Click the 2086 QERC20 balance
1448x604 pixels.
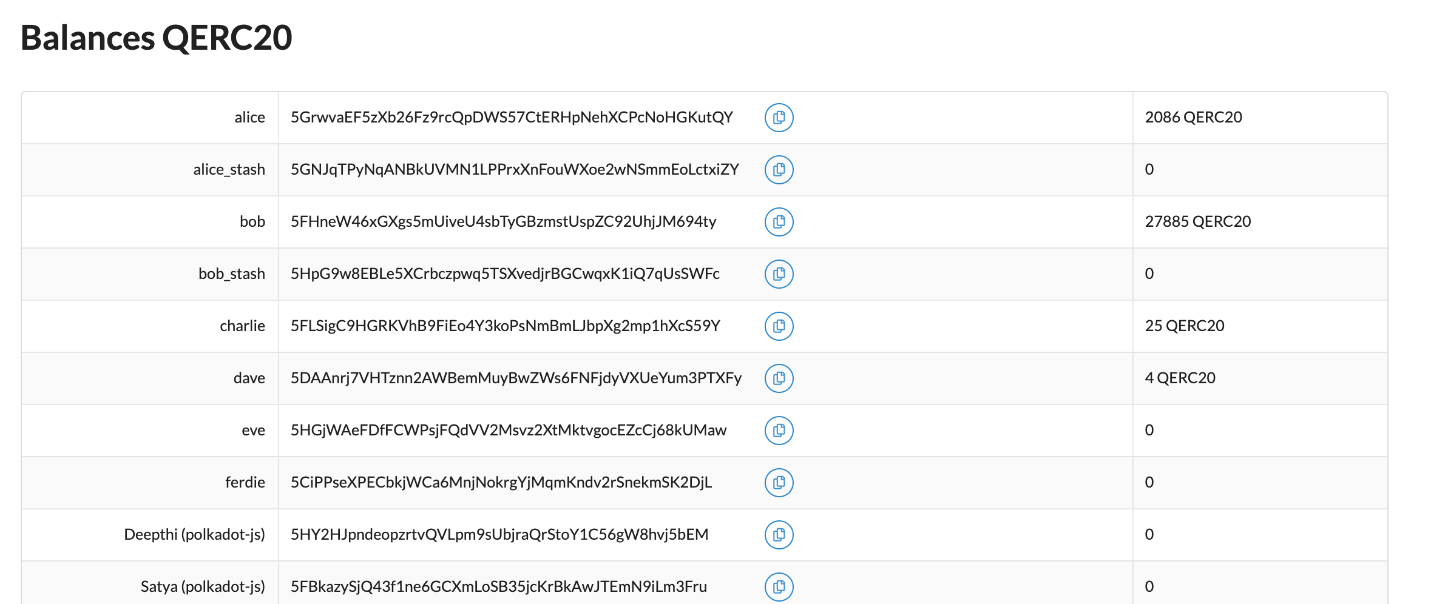(1193, 117)
